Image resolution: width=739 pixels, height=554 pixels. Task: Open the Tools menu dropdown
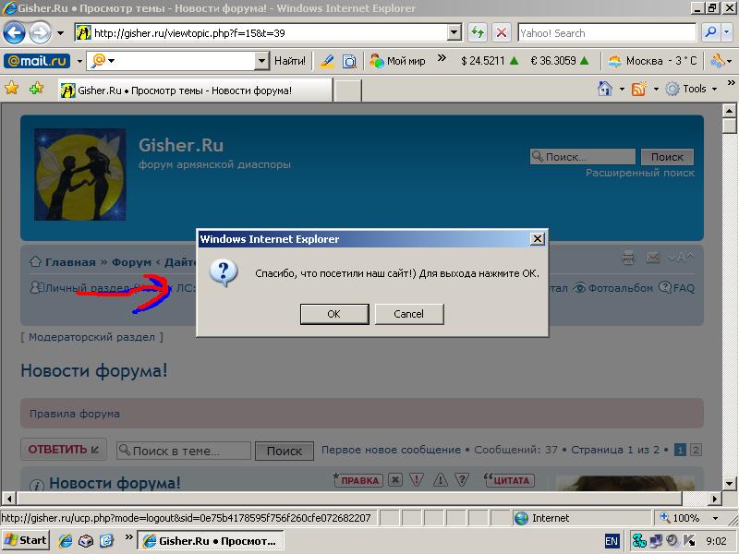(694, 89)
